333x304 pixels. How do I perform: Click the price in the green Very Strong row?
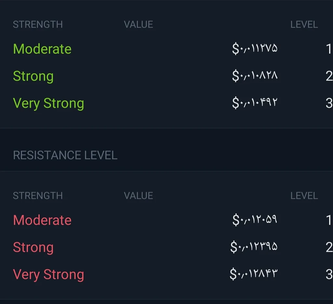(255, 103)
